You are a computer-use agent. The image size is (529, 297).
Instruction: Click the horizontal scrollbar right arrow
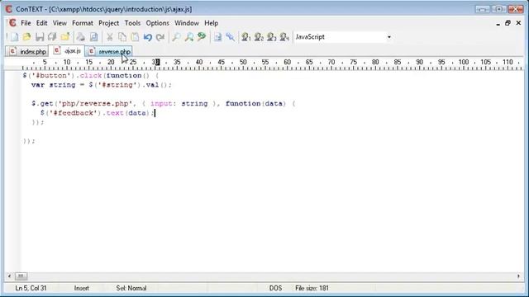(x=518, y=276)
